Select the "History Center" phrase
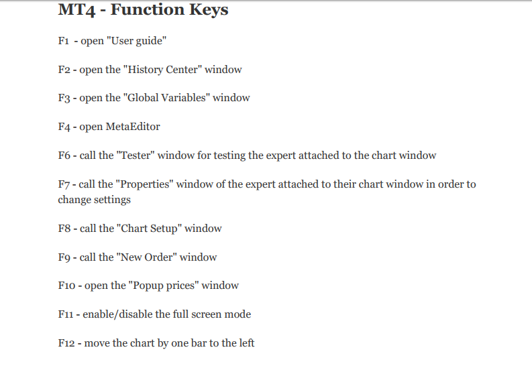This screenshot has width=532, height=368. click(163, 70)
